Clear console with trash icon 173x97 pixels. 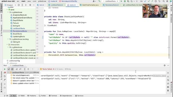click(168, 91)
